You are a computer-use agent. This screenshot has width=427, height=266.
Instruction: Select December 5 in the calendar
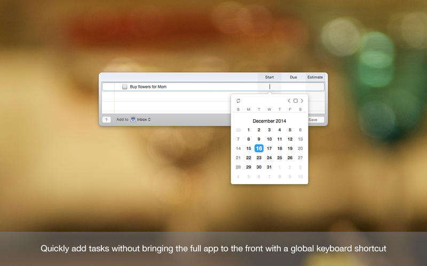click(x=290, y=130)
